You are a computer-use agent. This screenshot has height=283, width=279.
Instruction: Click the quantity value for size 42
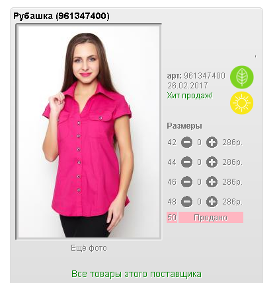click(199, 142)
